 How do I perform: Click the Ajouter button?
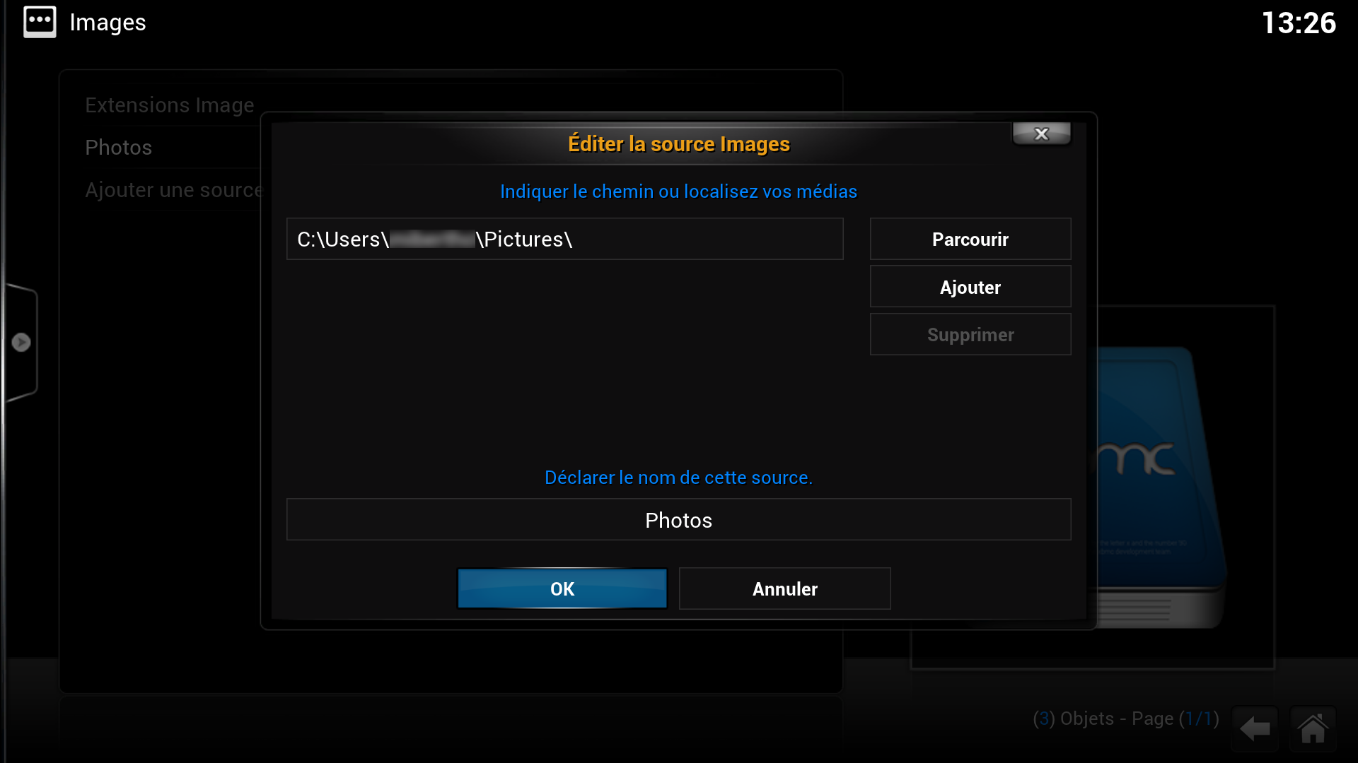[970, 287]
